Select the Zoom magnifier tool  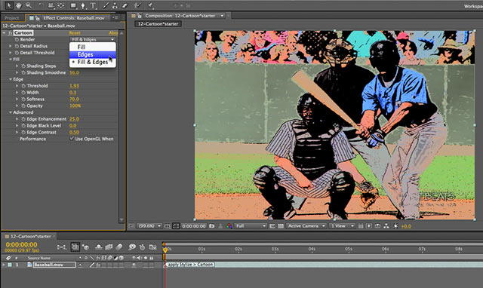click(29, 5)
